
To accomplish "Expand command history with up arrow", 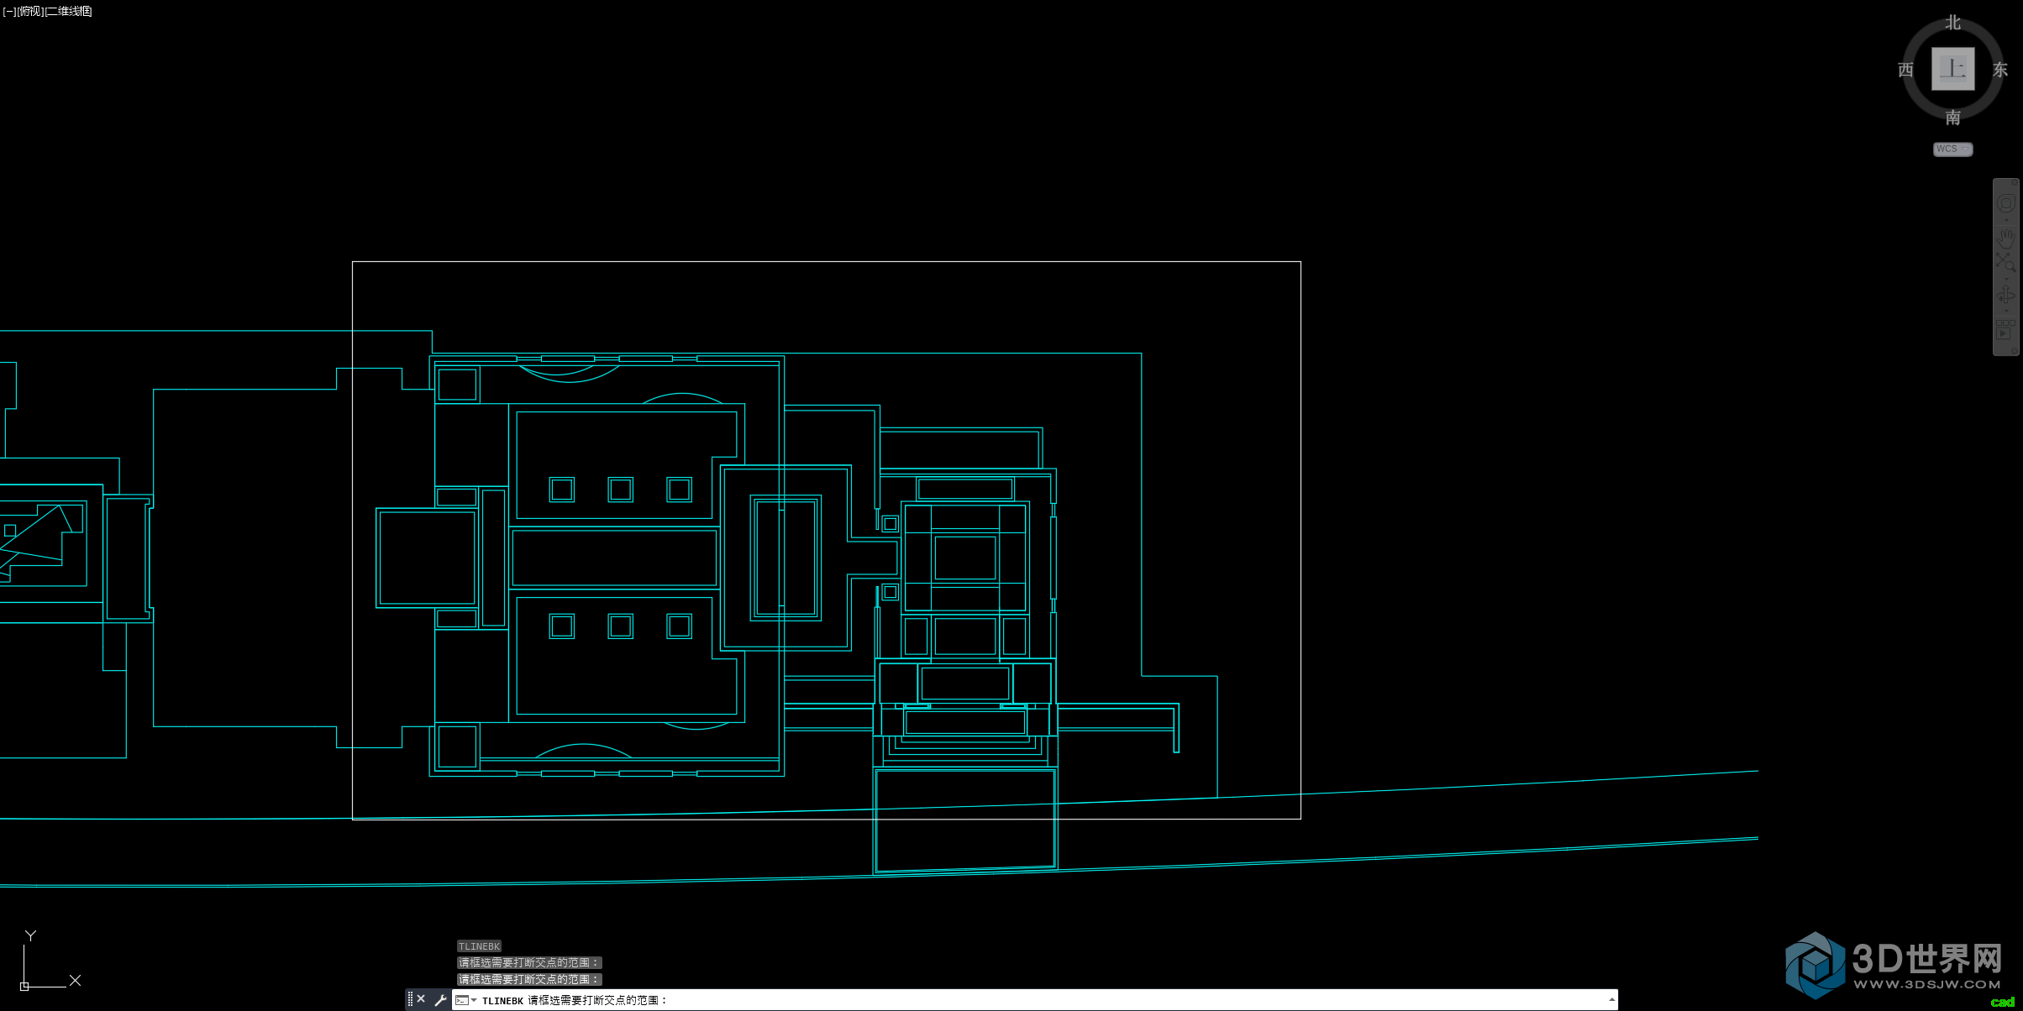I will (1611, 999).
